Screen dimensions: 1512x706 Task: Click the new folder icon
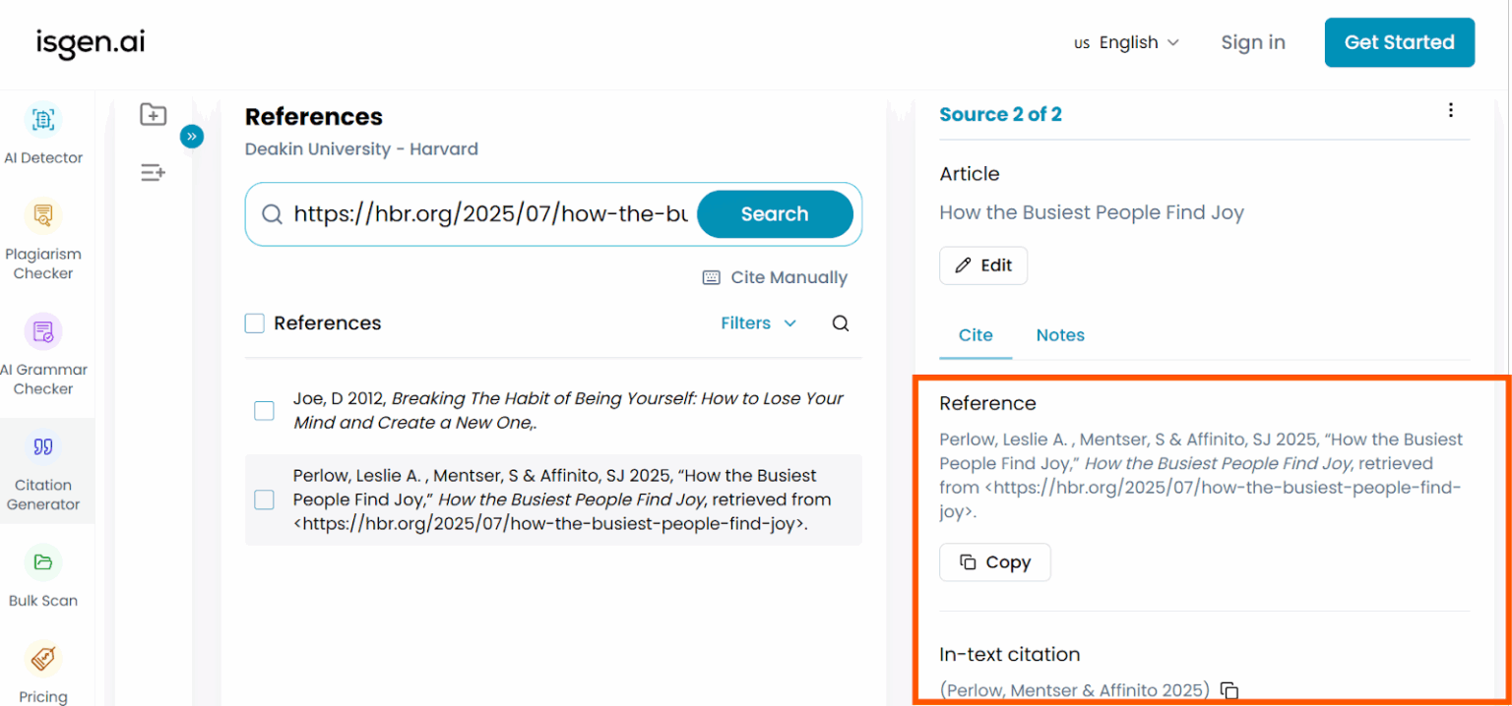pos(153,114)
